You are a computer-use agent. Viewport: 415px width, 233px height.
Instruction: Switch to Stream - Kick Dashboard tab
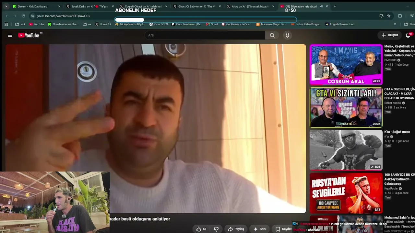click(36, 6)
